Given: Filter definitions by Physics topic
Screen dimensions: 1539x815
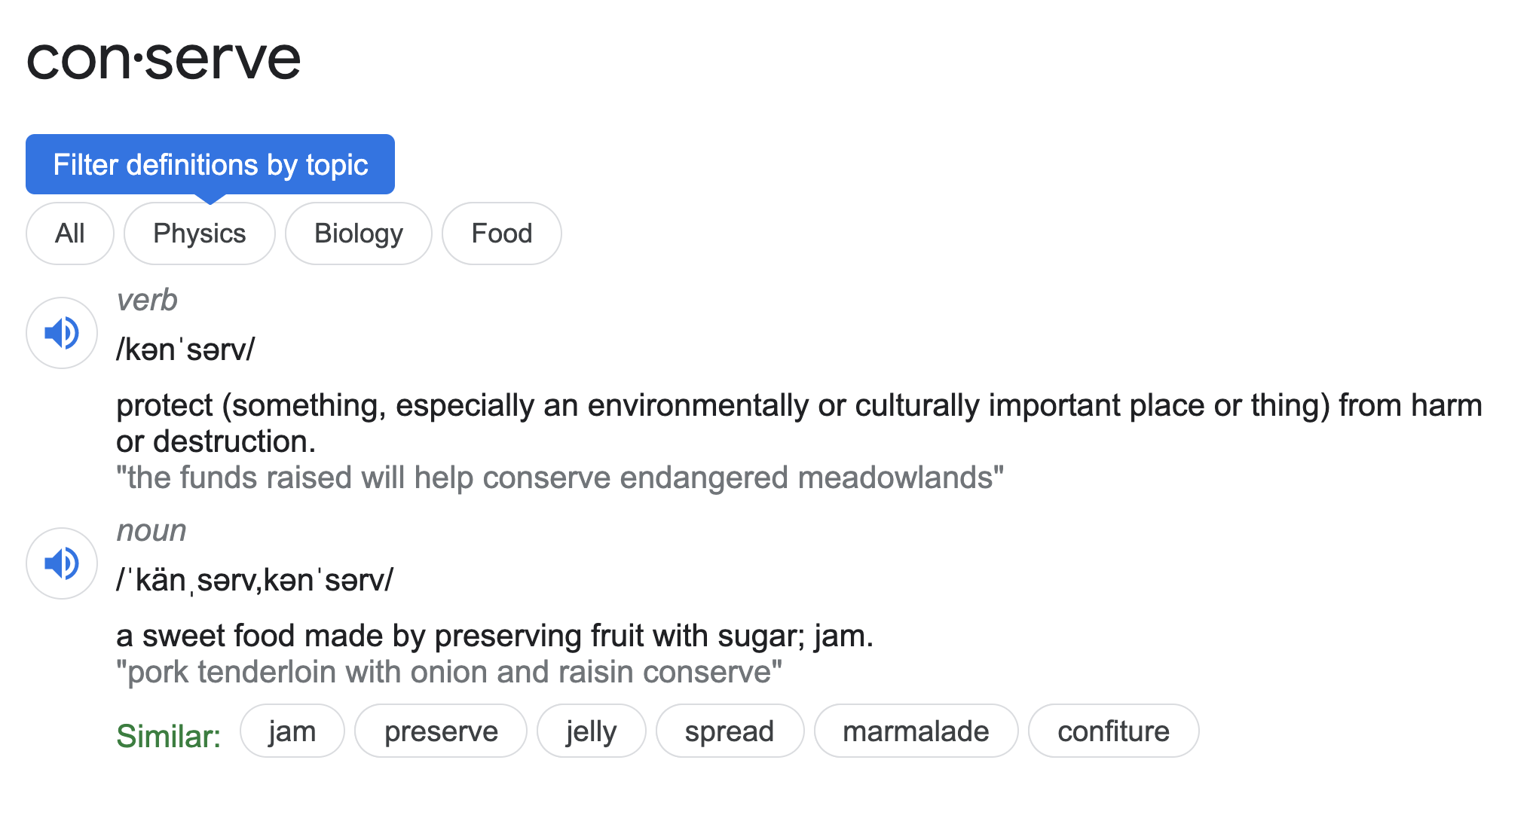Looking at the screenshot, I should [x=200, y=234].
